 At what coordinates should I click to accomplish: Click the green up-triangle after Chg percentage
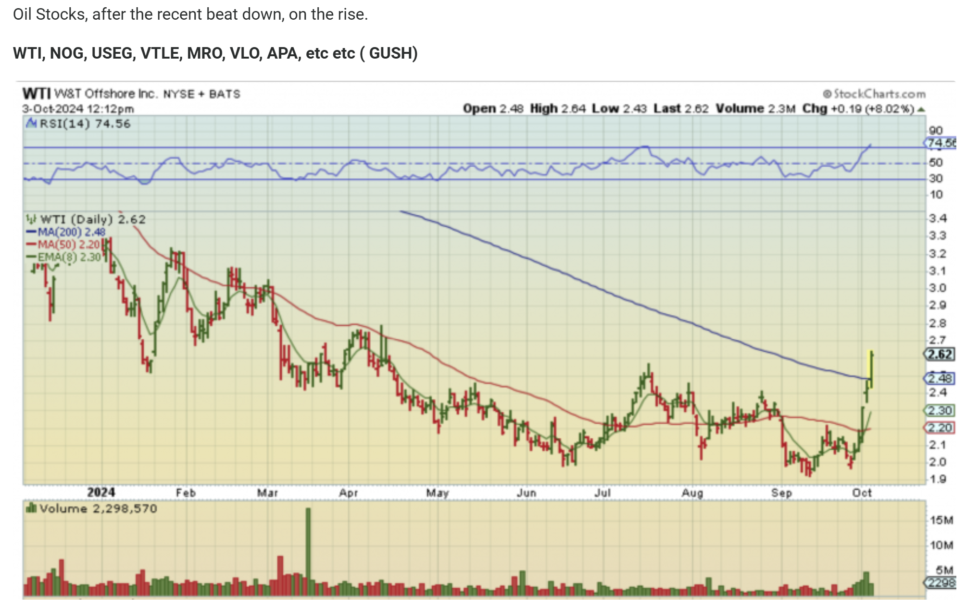click(921, 110)
